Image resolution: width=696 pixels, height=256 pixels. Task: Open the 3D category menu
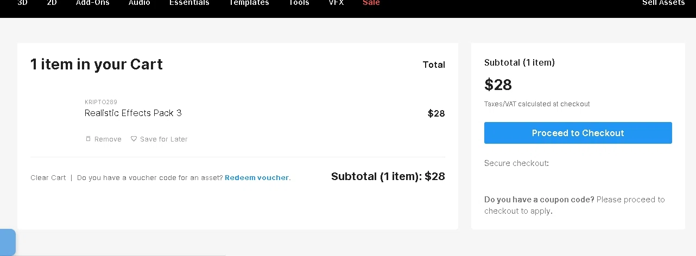point(23,3)
